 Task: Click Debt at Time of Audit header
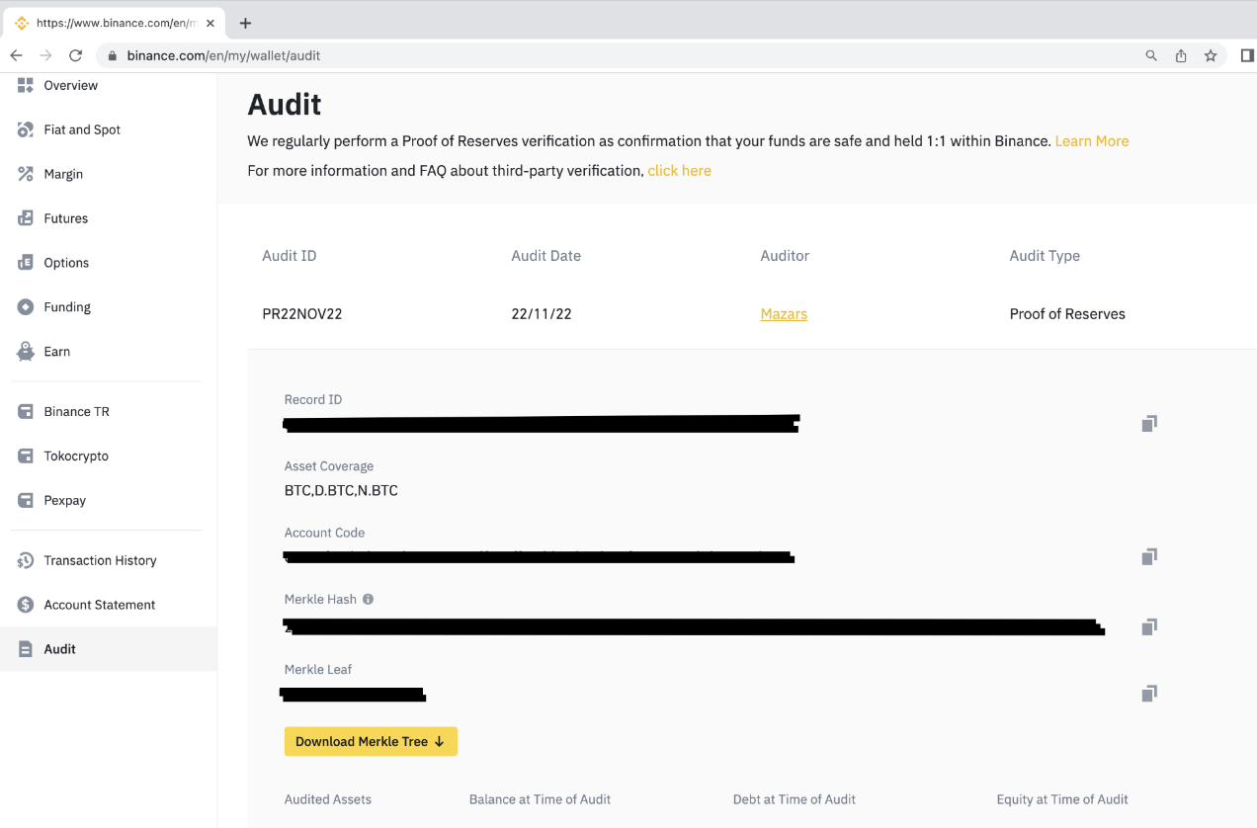pos(795,799)
